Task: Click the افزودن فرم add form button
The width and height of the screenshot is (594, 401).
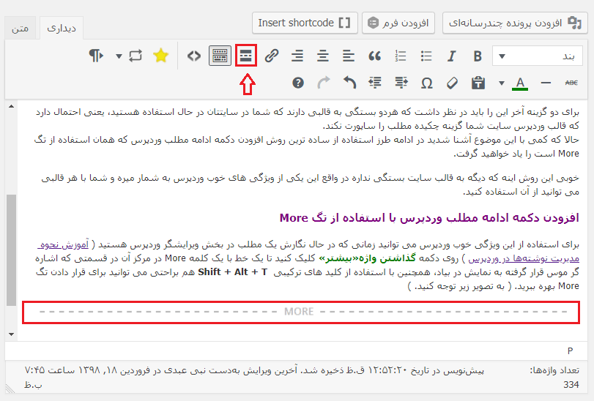Action: coord(398,23)
